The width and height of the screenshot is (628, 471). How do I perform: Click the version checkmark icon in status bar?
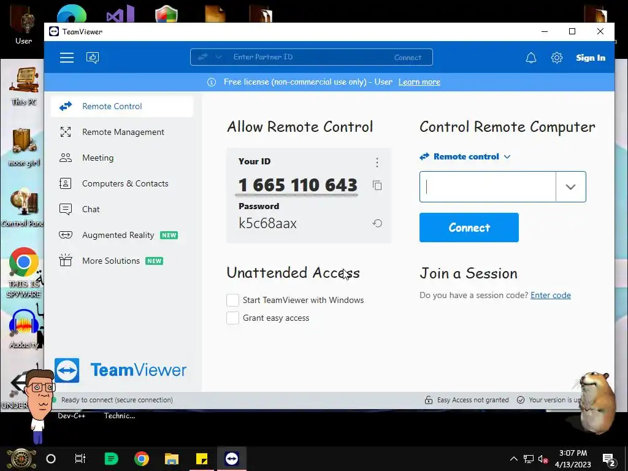(x=520, y=400)
